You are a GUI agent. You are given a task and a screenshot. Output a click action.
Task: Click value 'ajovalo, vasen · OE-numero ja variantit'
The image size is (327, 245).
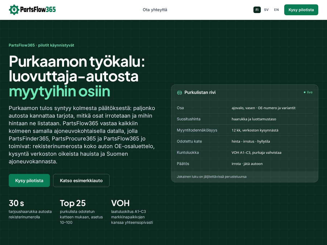264,108
